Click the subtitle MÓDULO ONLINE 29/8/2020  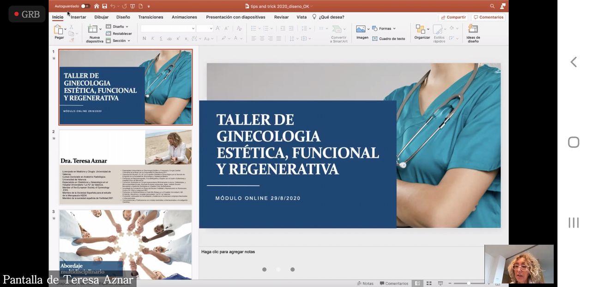pos(258,198)
